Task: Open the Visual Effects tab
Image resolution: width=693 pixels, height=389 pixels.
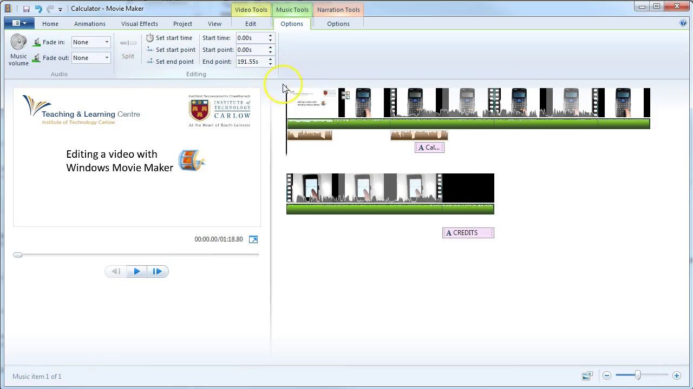Action: (x=140, y=24)
